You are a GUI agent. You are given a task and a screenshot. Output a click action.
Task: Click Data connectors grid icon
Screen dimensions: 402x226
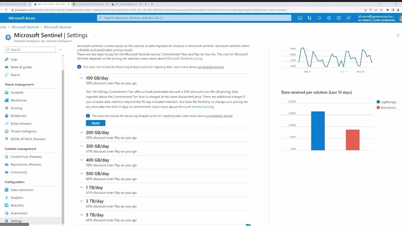click(x=7, y=190)
